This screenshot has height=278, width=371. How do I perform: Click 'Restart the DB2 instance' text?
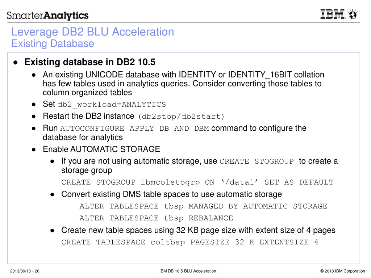88,116
